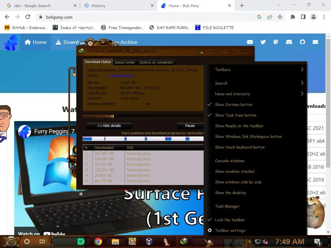Go to the Home link on Bob Pony site
This screenshot has width=331, height=248.
point(36,42)
